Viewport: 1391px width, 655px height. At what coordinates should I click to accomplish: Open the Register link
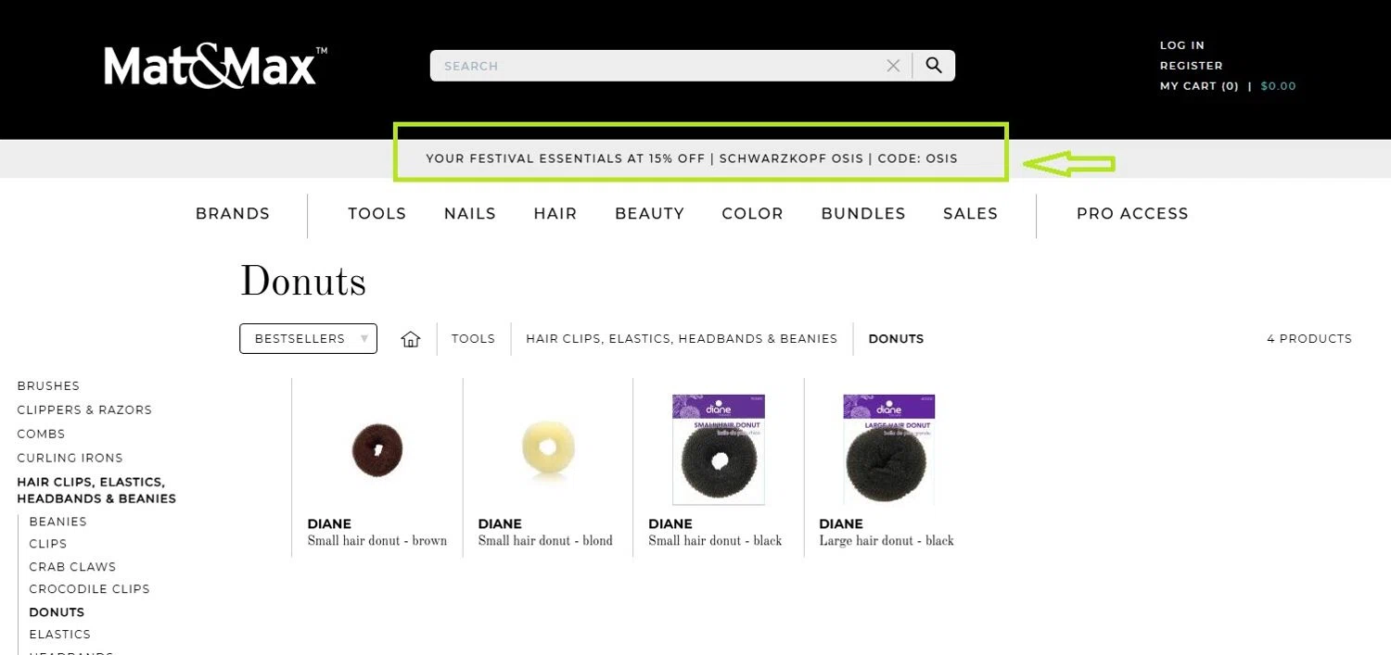[1192, 66]
